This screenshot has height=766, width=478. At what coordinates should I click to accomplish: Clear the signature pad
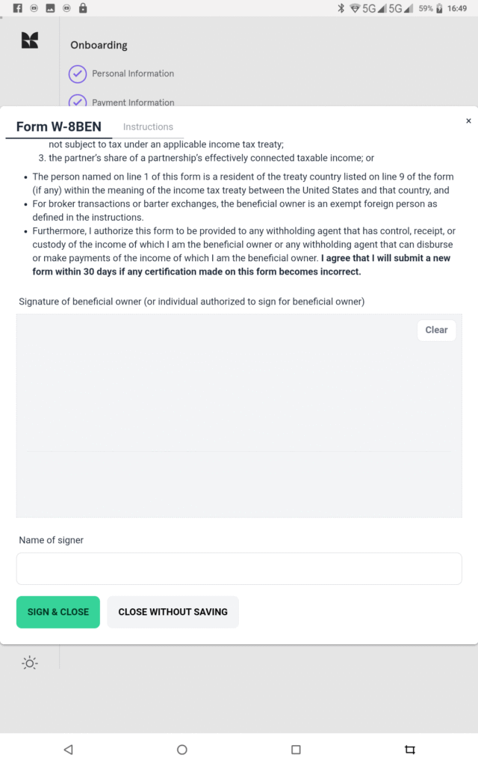(x=436, y=330)
